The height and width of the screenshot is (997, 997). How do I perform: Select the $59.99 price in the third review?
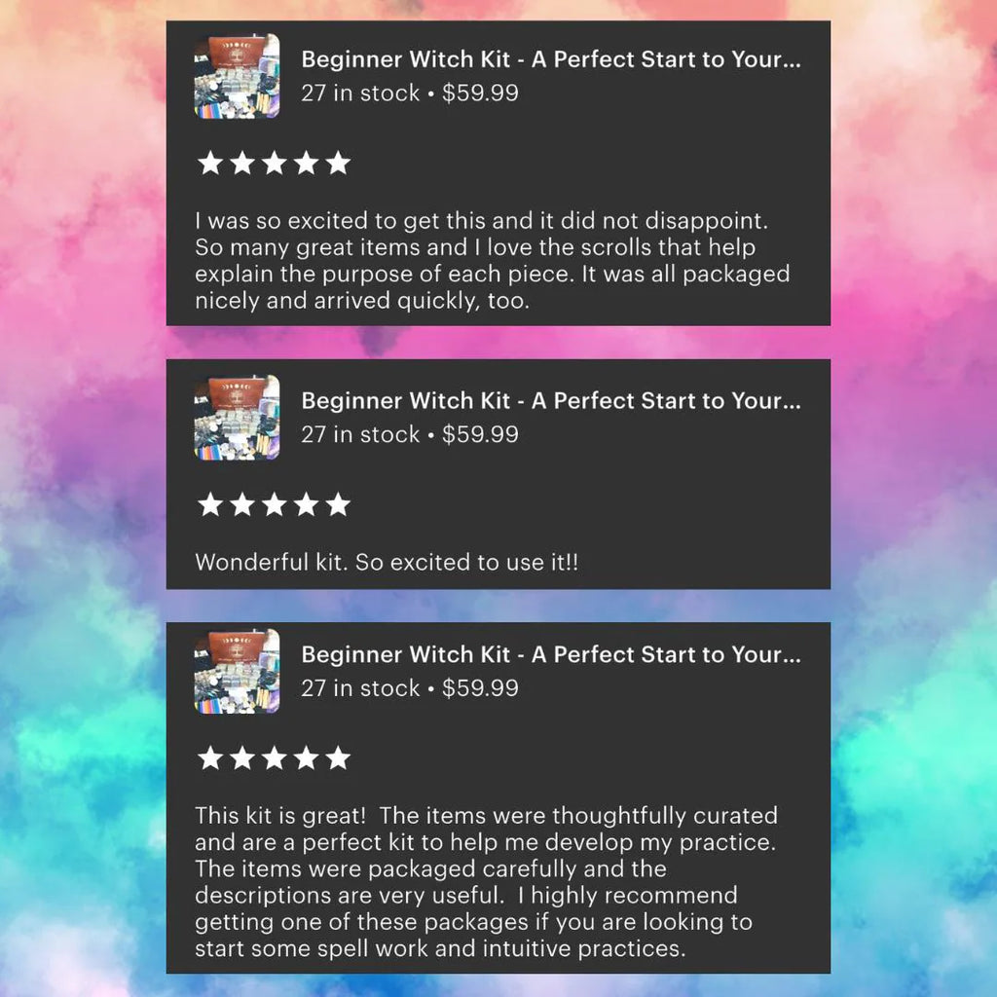(x=480, y=688)
